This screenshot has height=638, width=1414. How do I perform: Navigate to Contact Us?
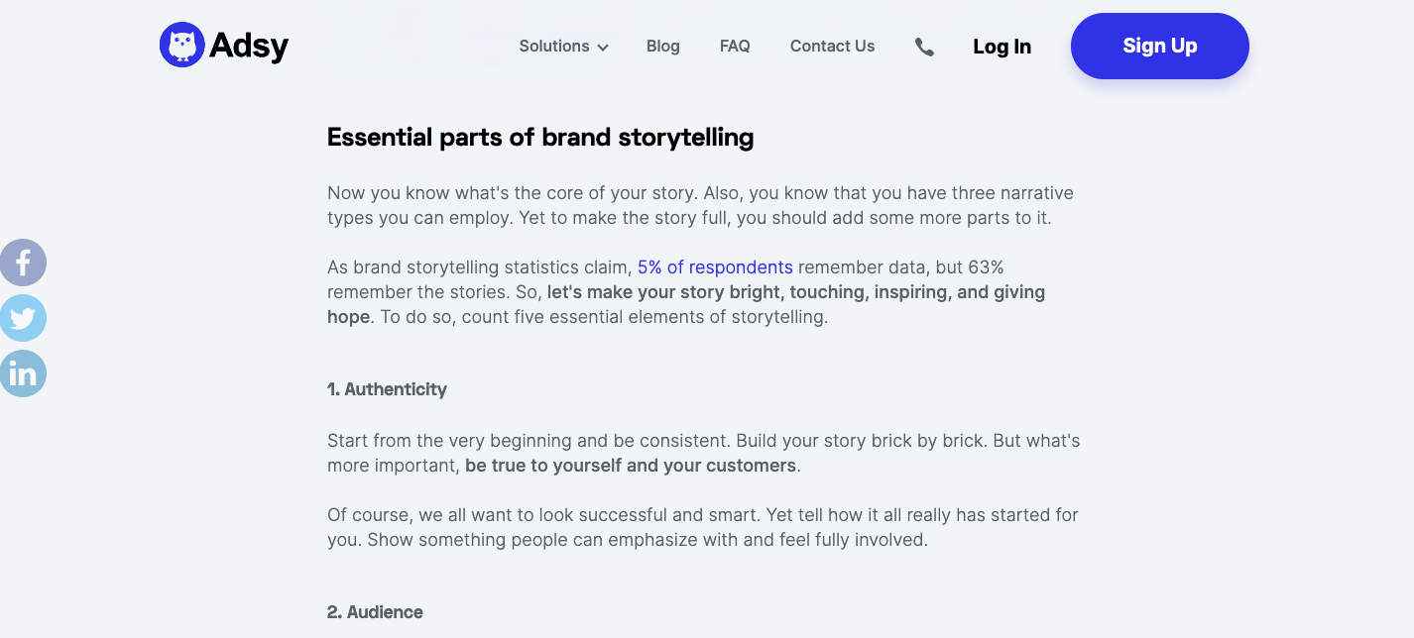click(x=832, y=47)
